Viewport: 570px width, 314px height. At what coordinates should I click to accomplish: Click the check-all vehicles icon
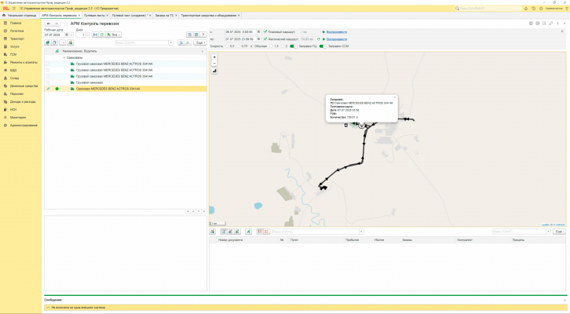point(48,43)
